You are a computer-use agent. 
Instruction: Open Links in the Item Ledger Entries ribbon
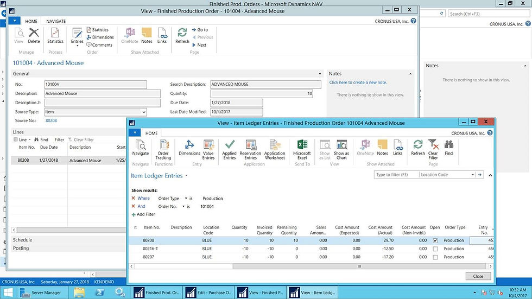(397, 148)
